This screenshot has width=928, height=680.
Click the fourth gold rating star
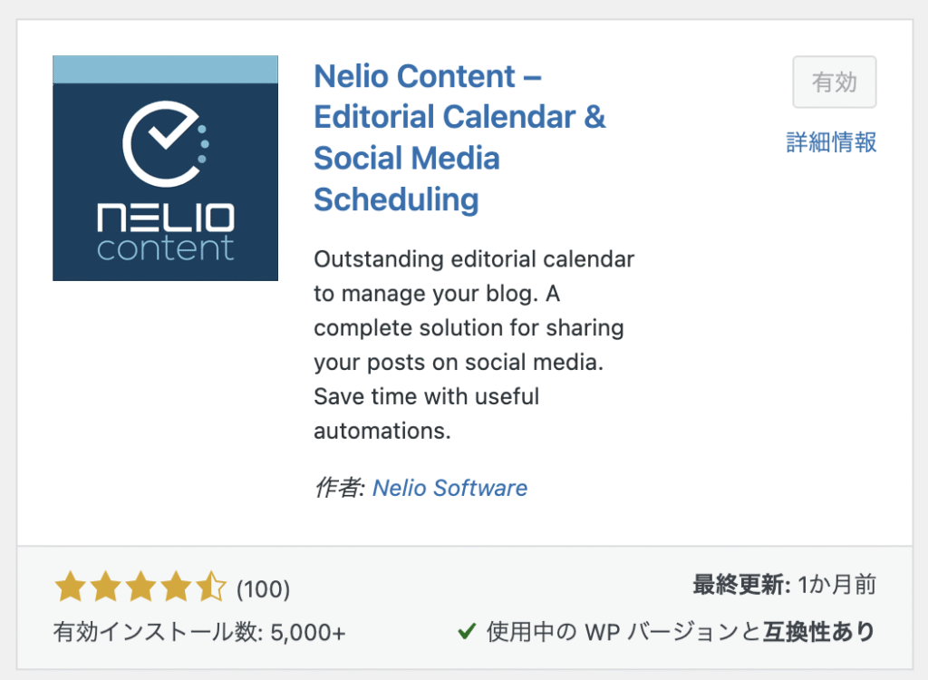click(176, 587)
